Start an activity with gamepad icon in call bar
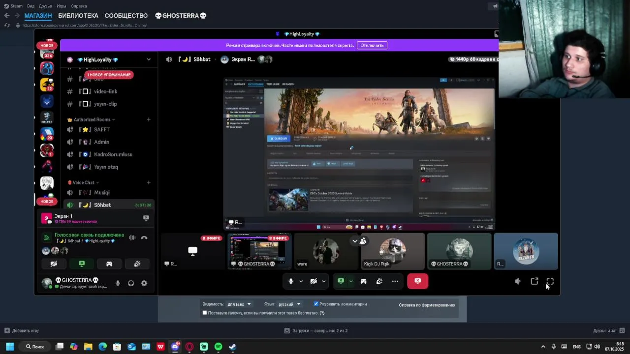This screenshot has width=630, height=354. point(363,281)
